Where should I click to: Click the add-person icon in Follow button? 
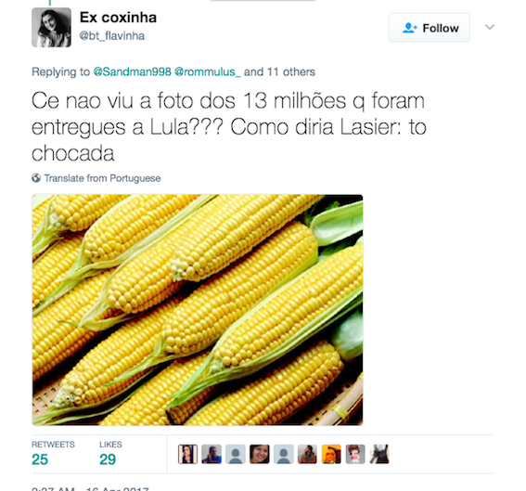[410, 28]
